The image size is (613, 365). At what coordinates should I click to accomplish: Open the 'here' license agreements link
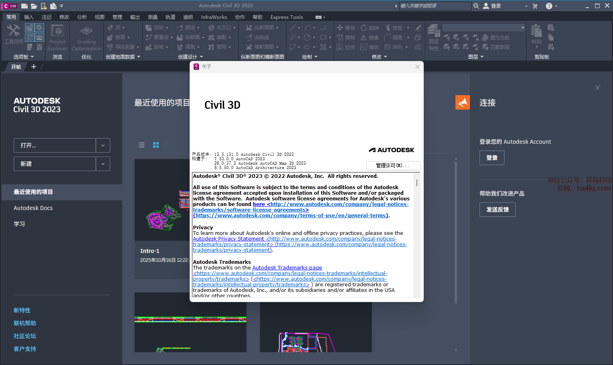[259, 204]
